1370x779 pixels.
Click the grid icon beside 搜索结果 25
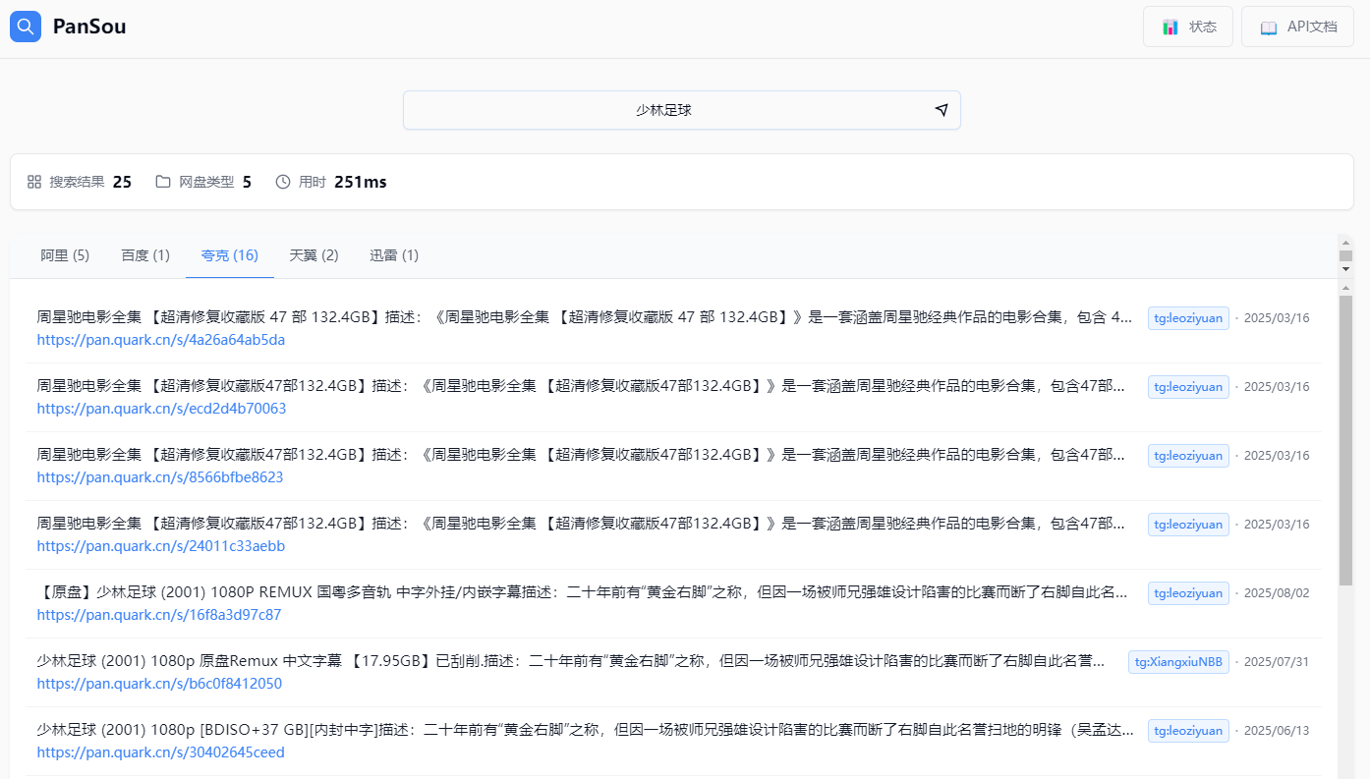tap(32, 181)
